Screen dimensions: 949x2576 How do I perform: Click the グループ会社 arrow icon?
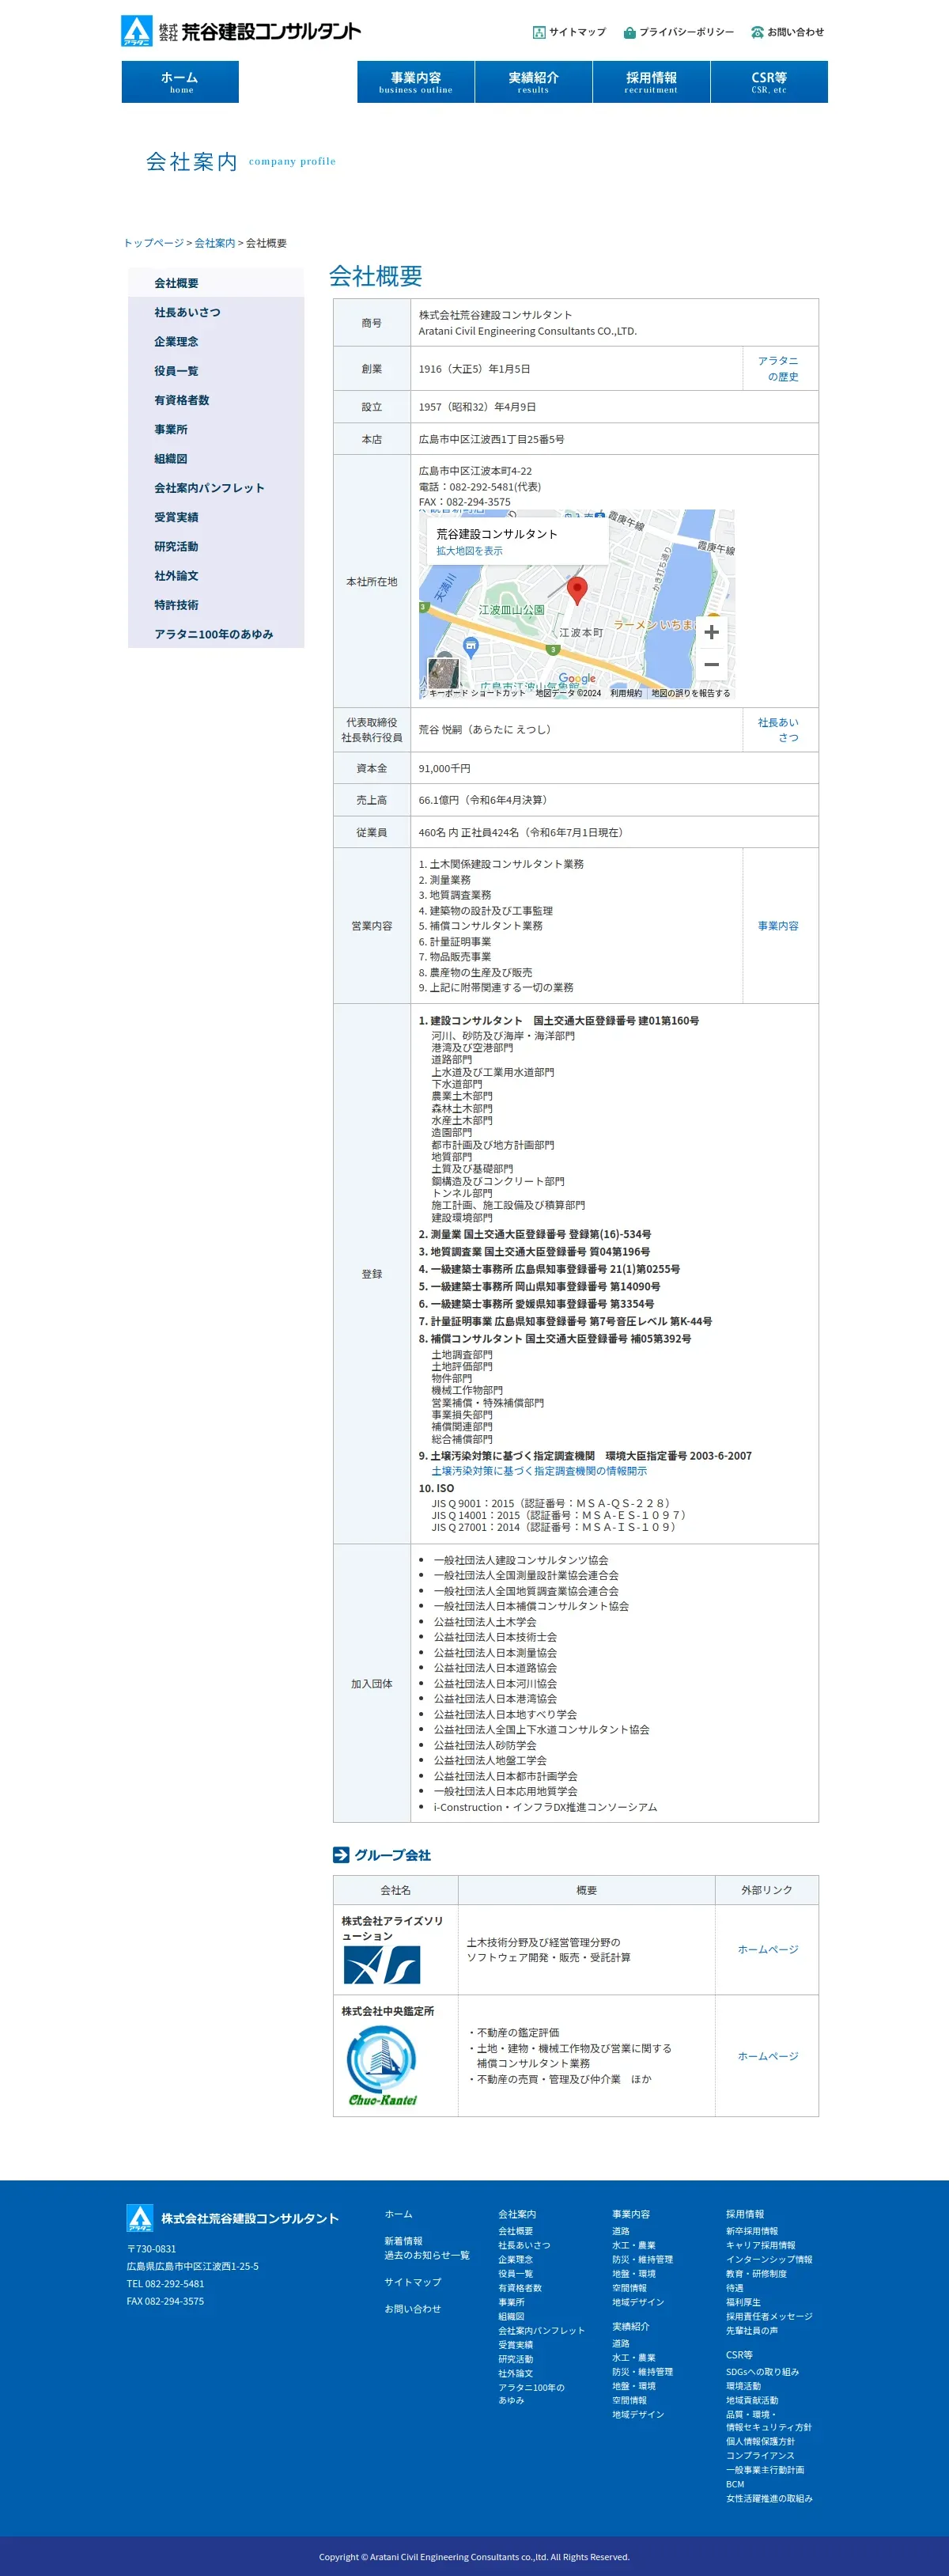point(341,1854)
